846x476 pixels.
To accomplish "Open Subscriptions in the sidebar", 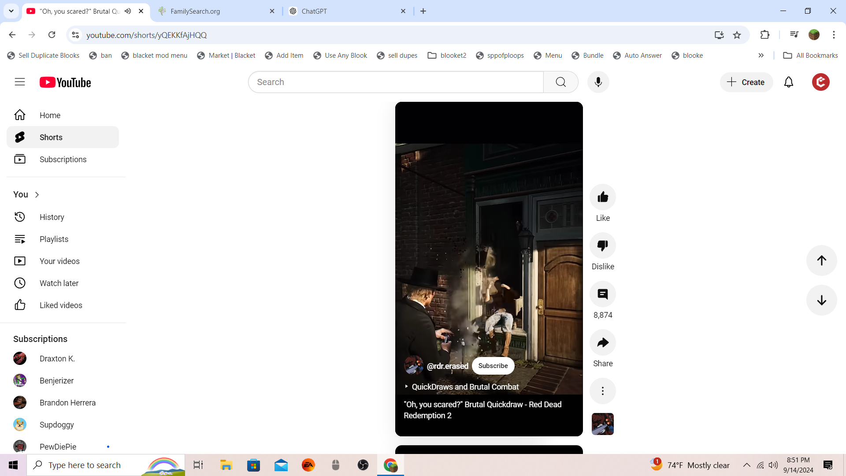I will pyautogui.click(x=63, y=159).
